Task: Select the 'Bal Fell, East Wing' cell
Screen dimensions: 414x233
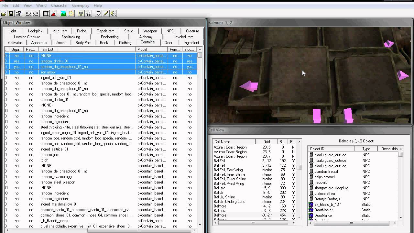Action: click(255, 170)
